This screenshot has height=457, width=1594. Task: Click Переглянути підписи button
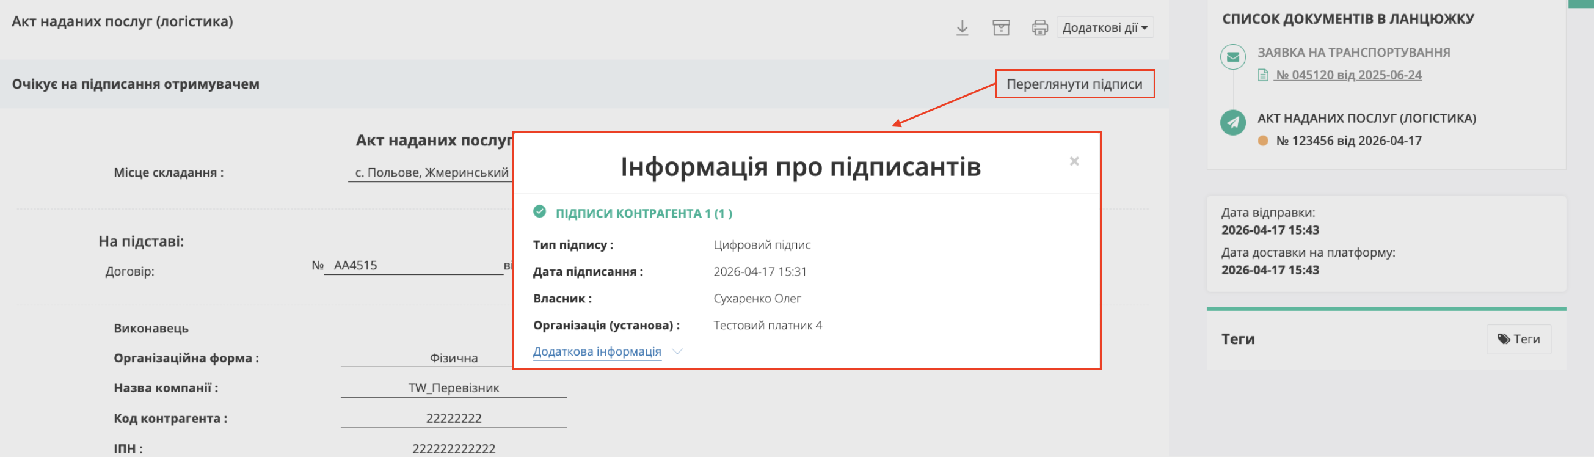click(x=1074, y=84)
